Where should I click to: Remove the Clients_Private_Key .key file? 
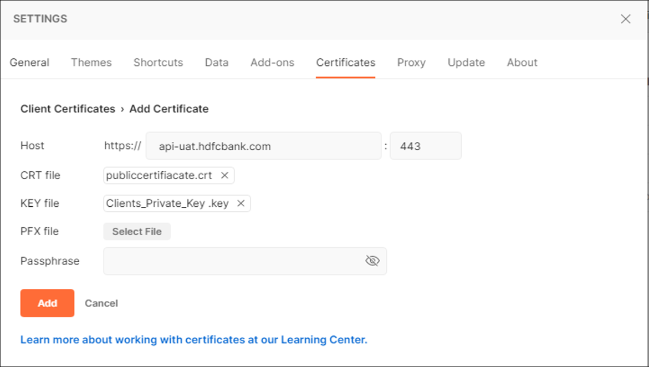pyautogui.click(x=241, y=203)
